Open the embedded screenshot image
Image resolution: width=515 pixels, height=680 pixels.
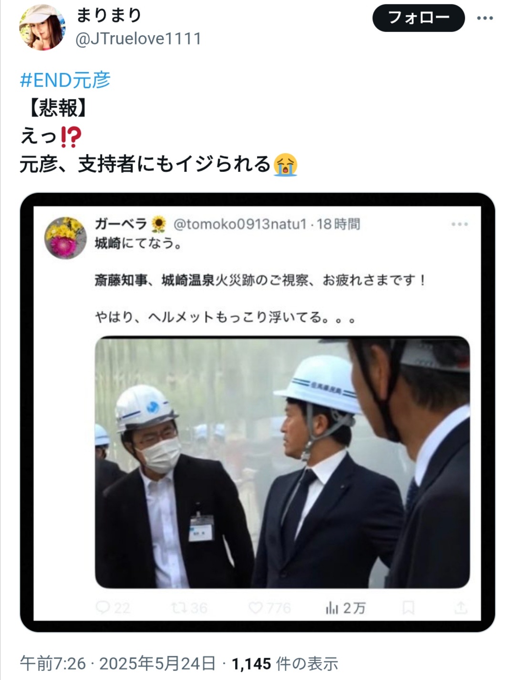point(257,413)
